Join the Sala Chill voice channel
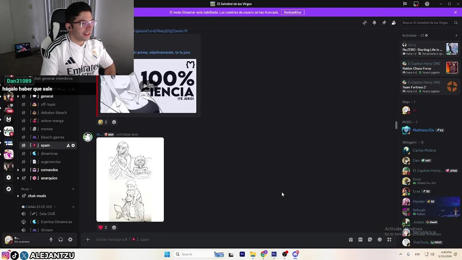 click(48, 214)
